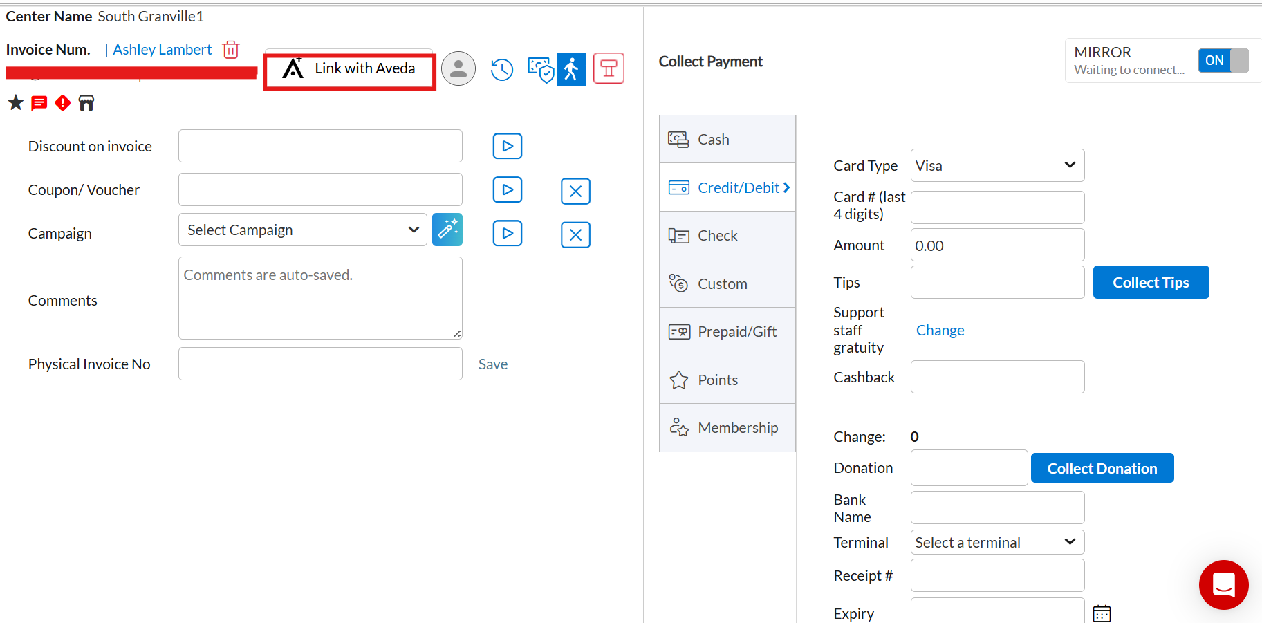Screen dimensions: 1262x623
Task: Click the red receipt printer icon
Action: pos(609,68)
